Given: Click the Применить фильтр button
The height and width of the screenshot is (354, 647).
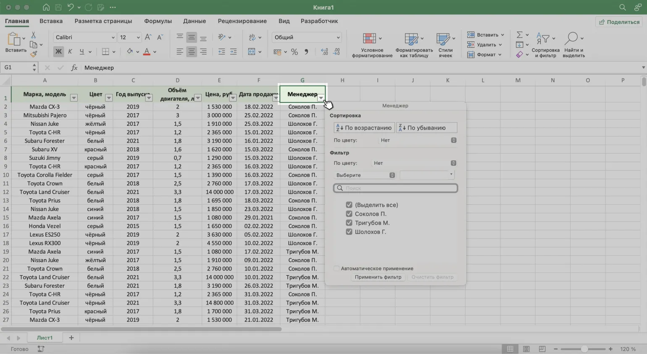Looking at the screenshot, I should pos(378,277).
